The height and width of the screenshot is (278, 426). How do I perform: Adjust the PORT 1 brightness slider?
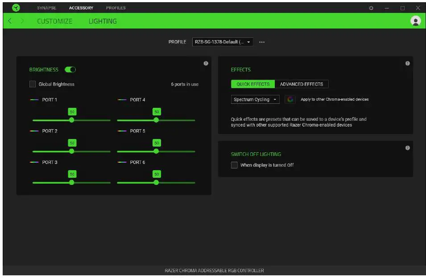click(x=71, y=120)
